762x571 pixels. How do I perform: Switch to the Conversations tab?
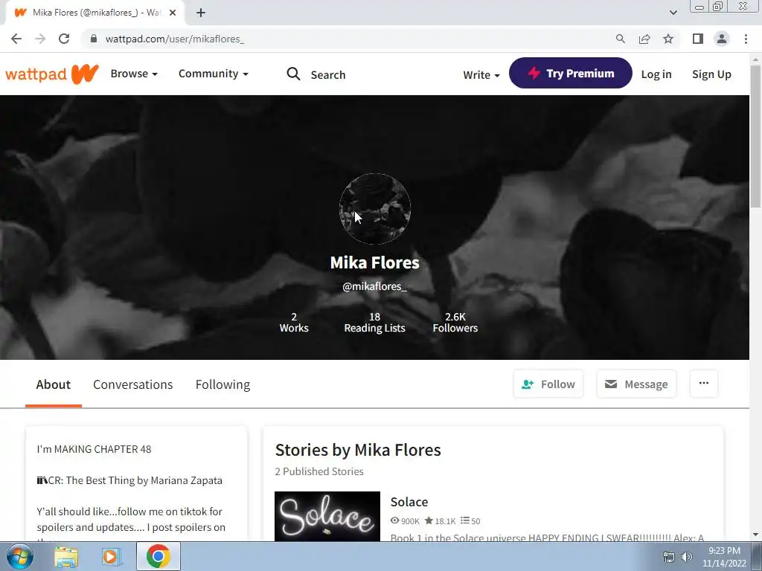132,384
